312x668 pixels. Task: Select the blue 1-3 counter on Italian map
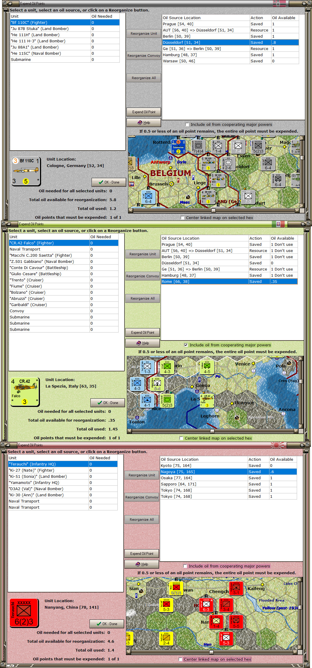147,367
